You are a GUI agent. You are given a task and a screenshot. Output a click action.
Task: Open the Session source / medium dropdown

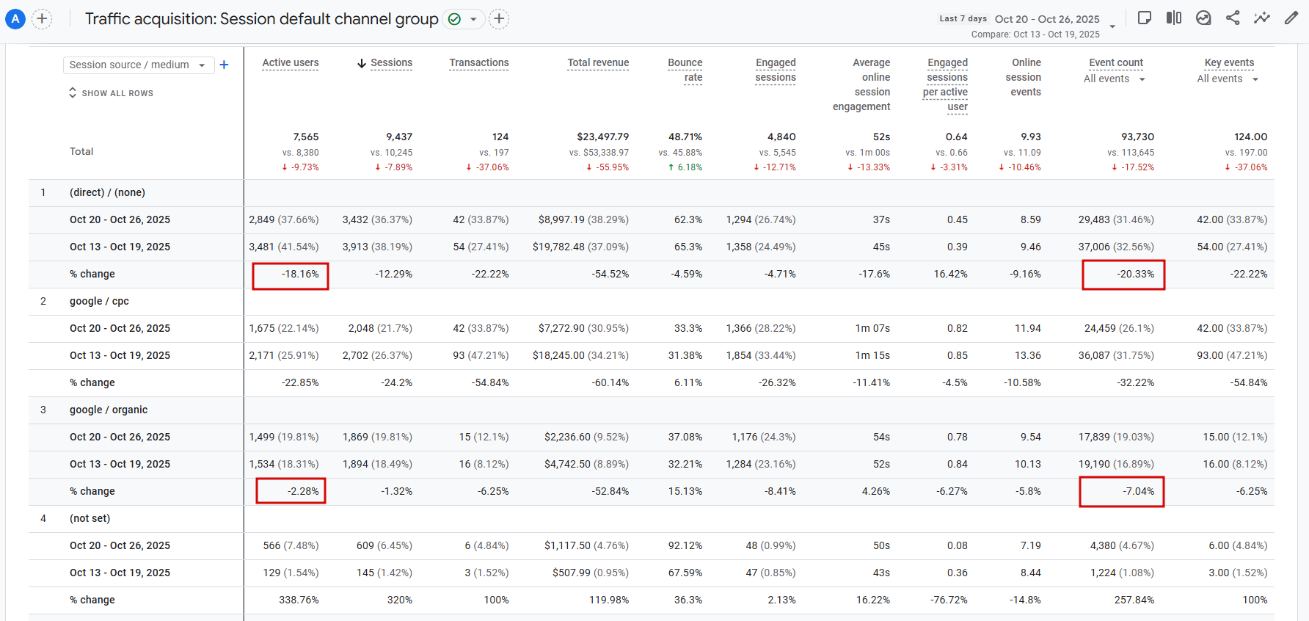point(138,65)
